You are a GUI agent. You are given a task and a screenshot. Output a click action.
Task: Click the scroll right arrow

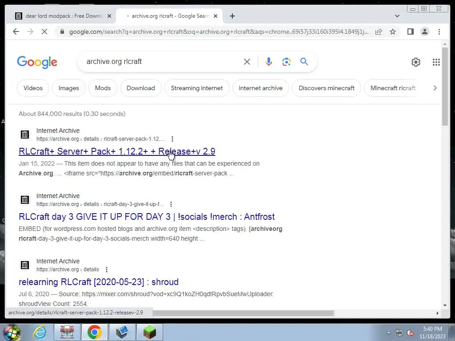point(437,313)
